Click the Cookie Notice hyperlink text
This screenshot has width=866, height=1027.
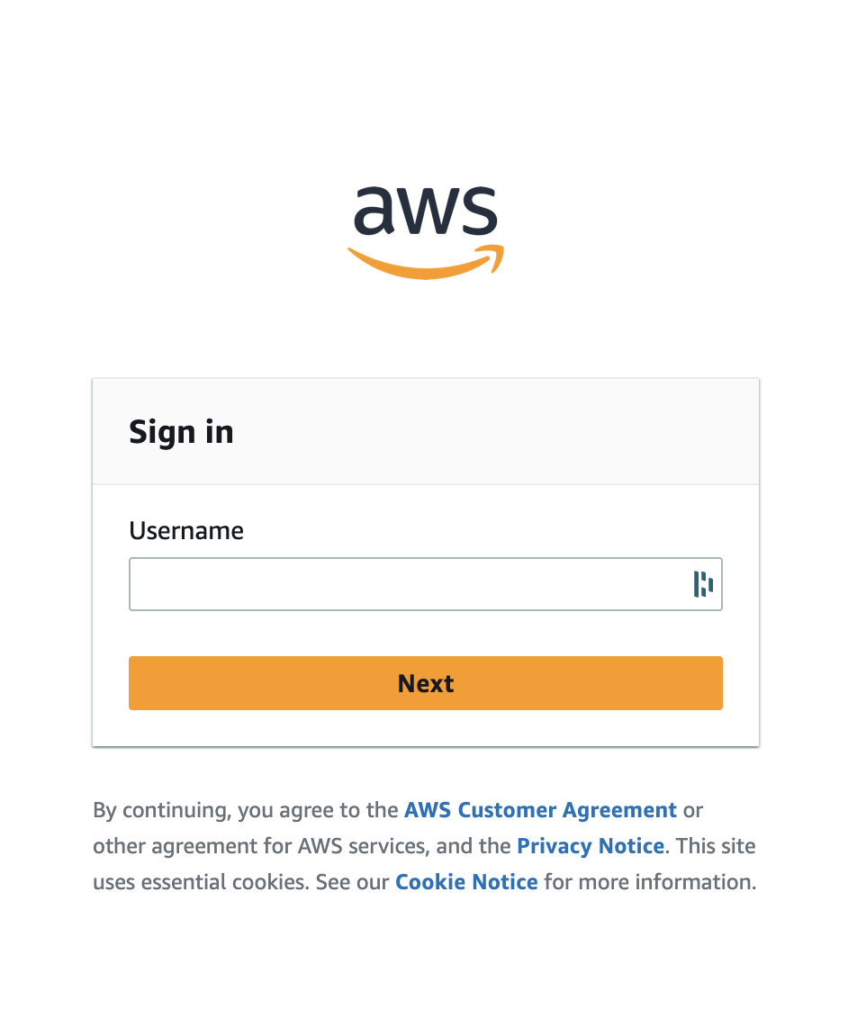point(466,881)
